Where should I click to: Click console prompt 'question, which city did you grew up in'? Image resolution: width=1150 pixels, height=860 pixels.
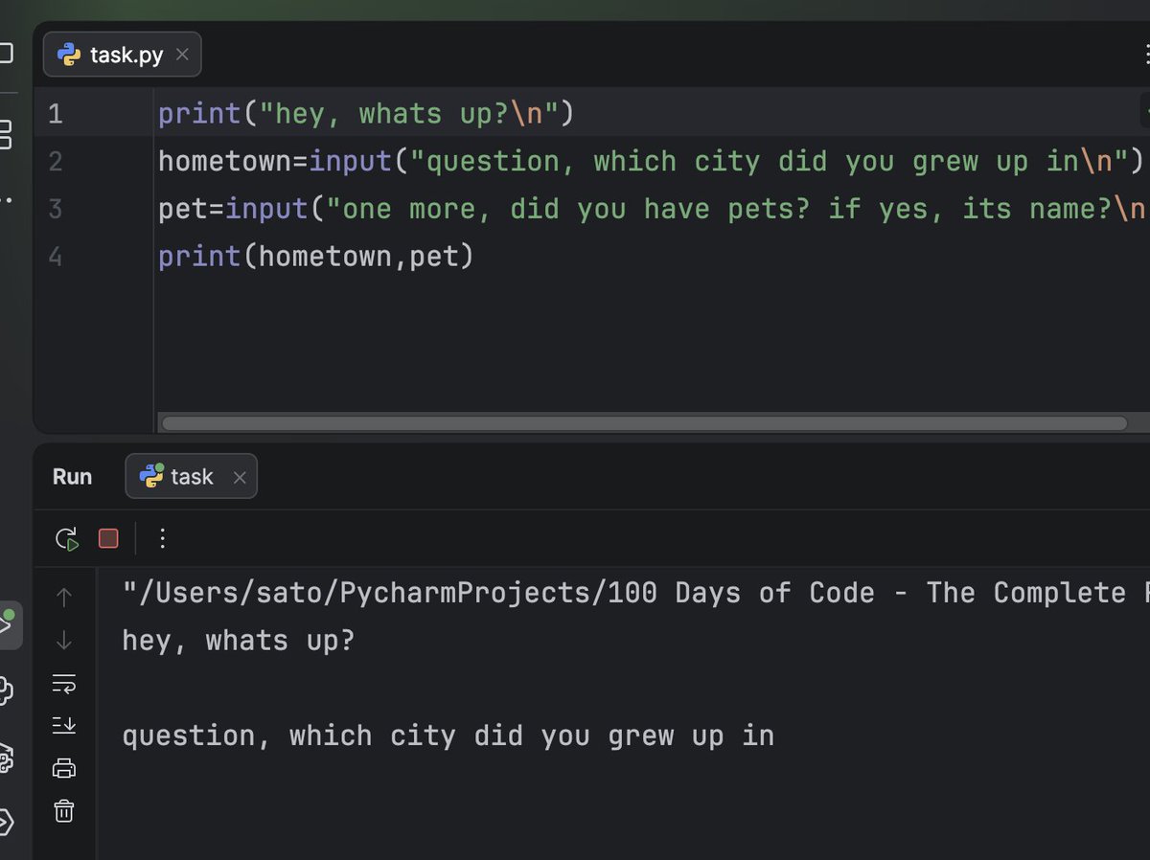tap(448, 736)
